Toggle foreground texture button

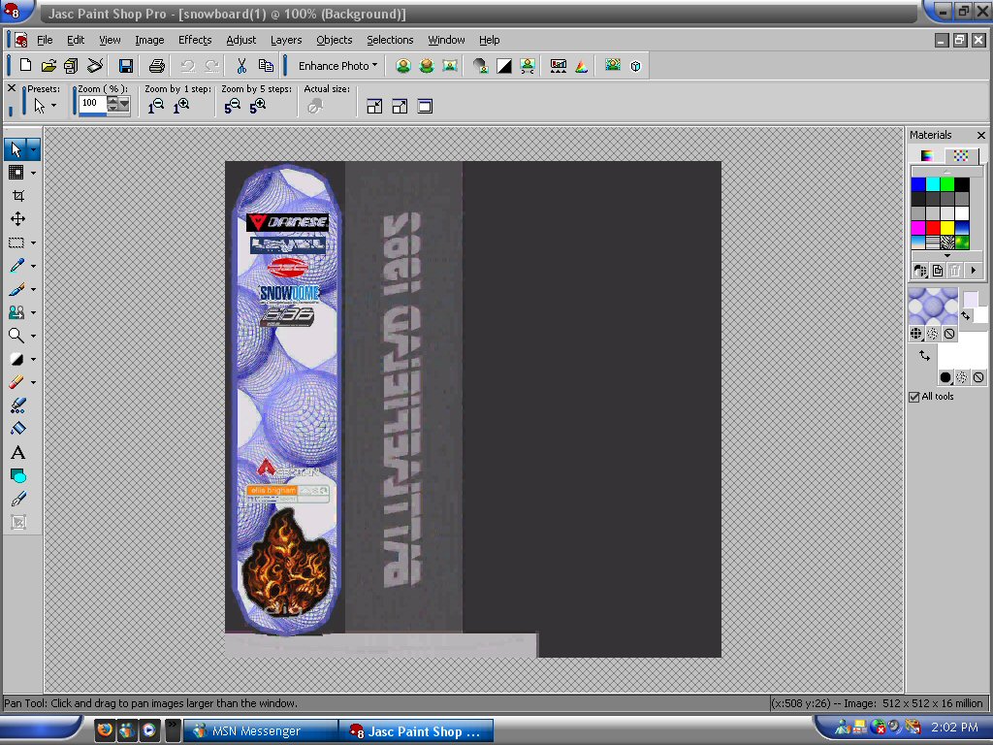[932, 334]
